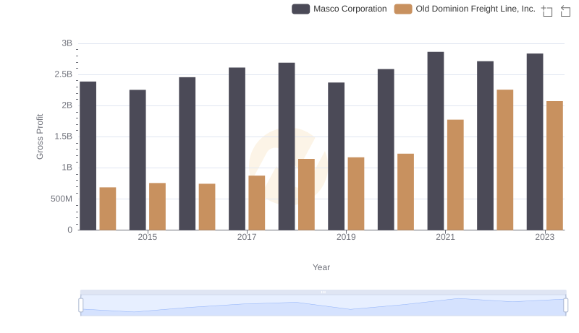Click left handle of the range slider
This screenshot has width=579, height=333.
point(81,306)
